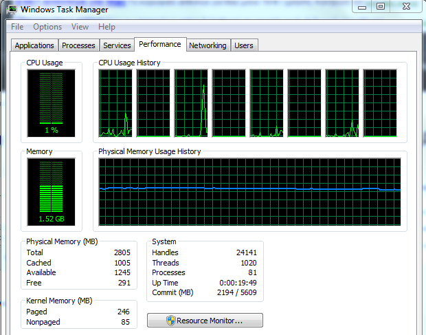Click the System group label
This screenshot has width=426, height=335.
(x=164, y=241)
